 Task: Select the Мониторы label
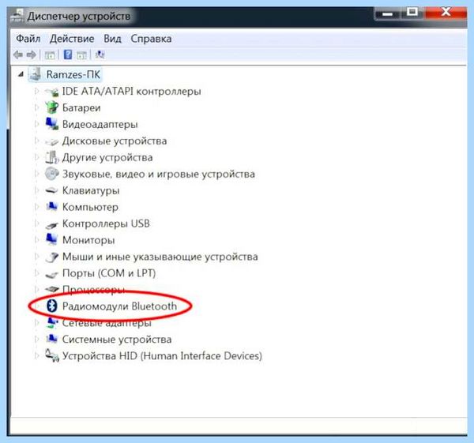tap(88, 240)
